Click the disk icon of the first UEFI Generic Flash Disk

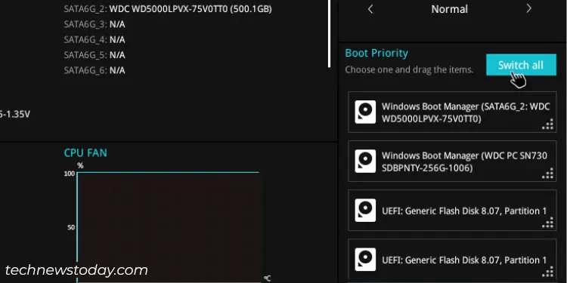coord(365,210)
